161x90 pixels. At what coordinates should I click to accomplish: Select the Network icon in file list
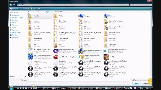106,16
